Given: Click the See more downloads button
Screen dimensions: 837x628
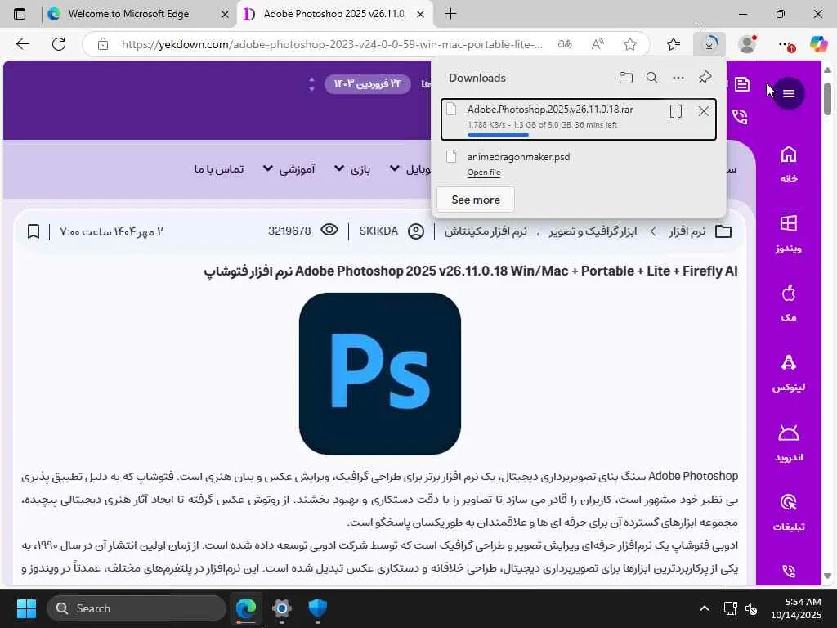Looking at the screenshot, I should 476,200.
